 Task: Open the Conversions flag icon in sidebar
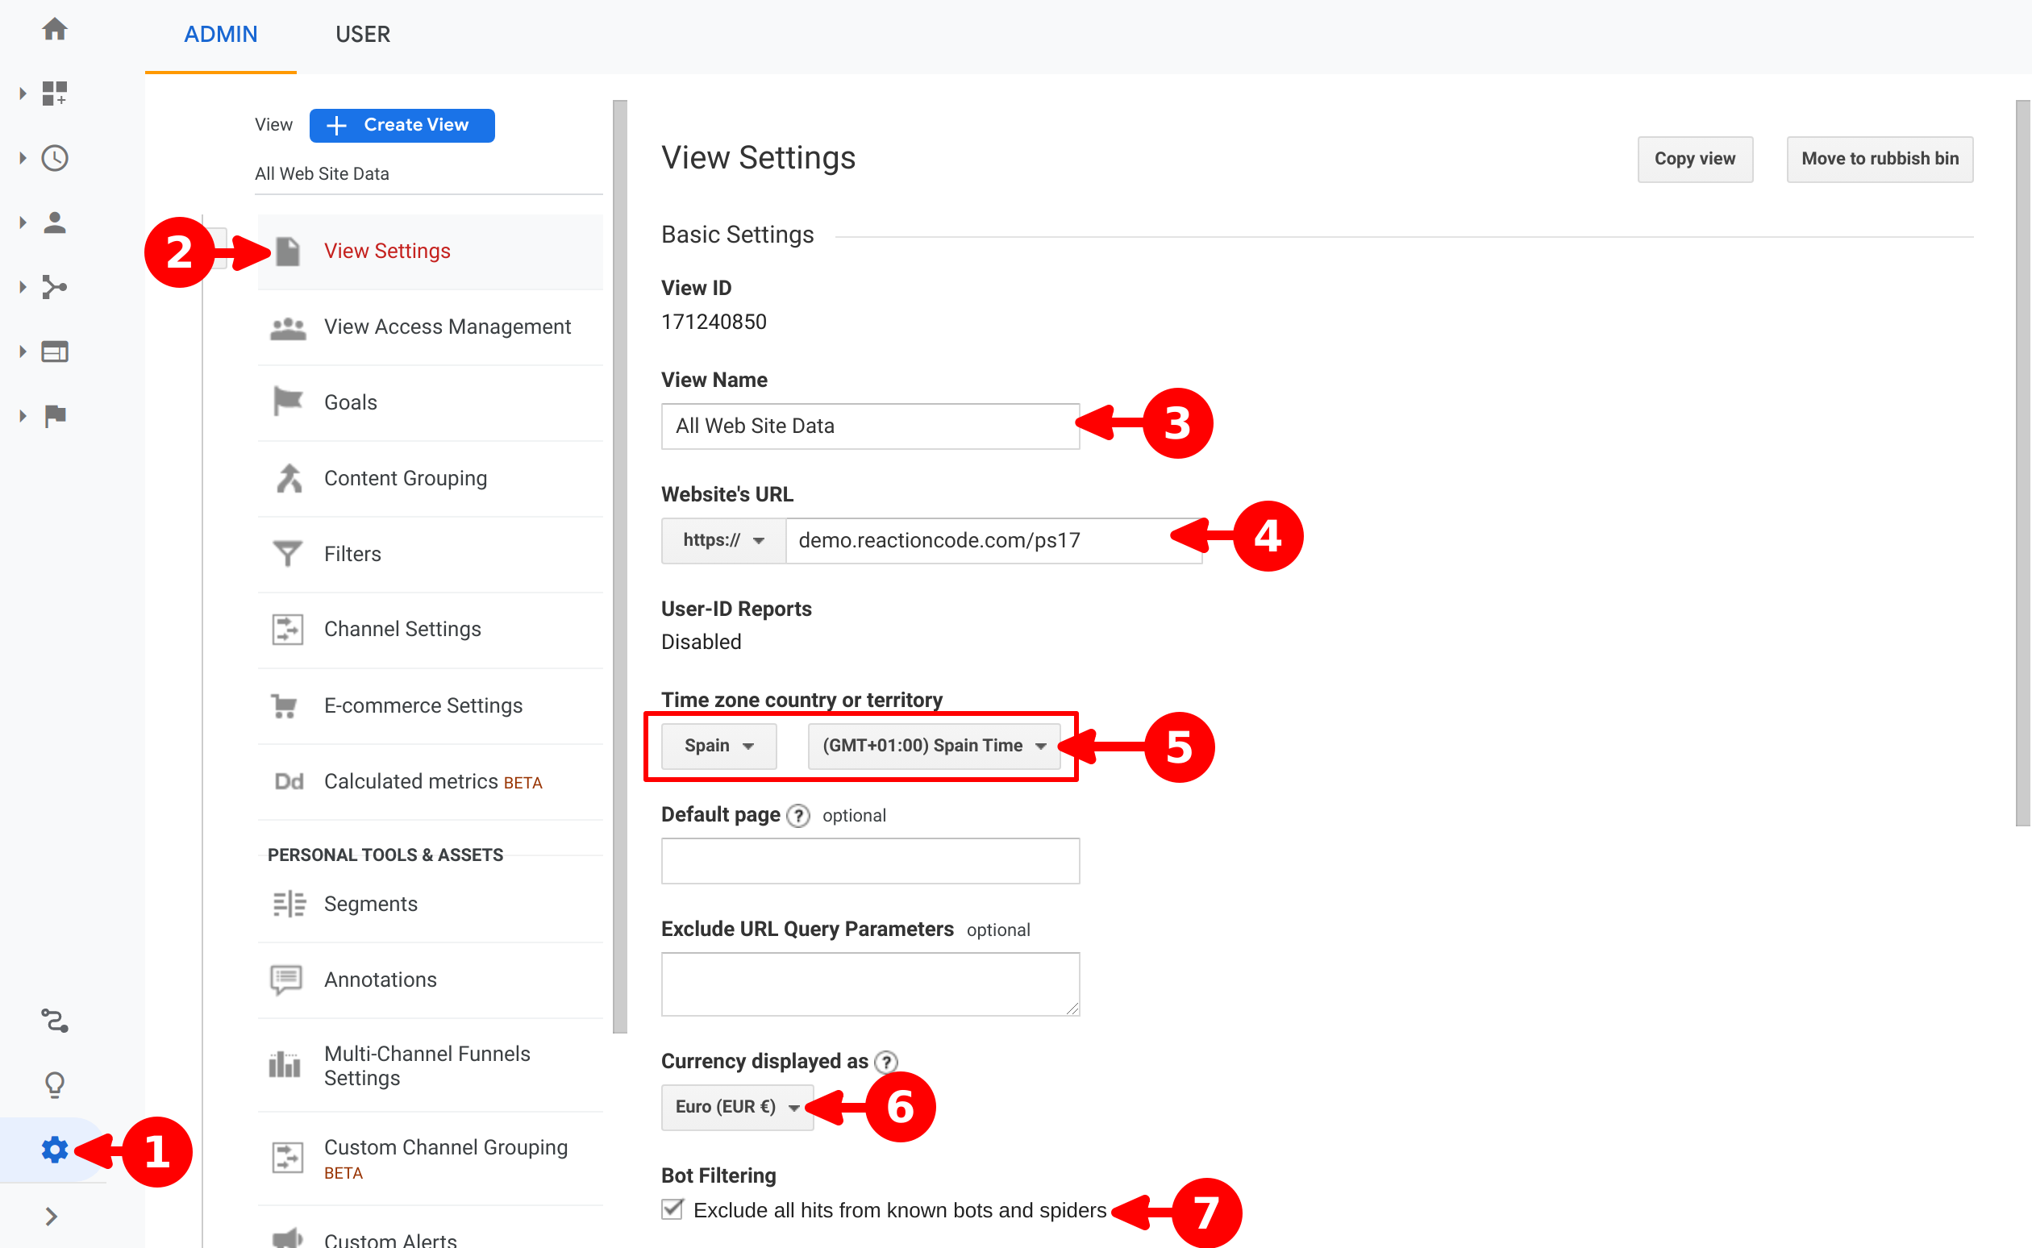click(55, 415)
